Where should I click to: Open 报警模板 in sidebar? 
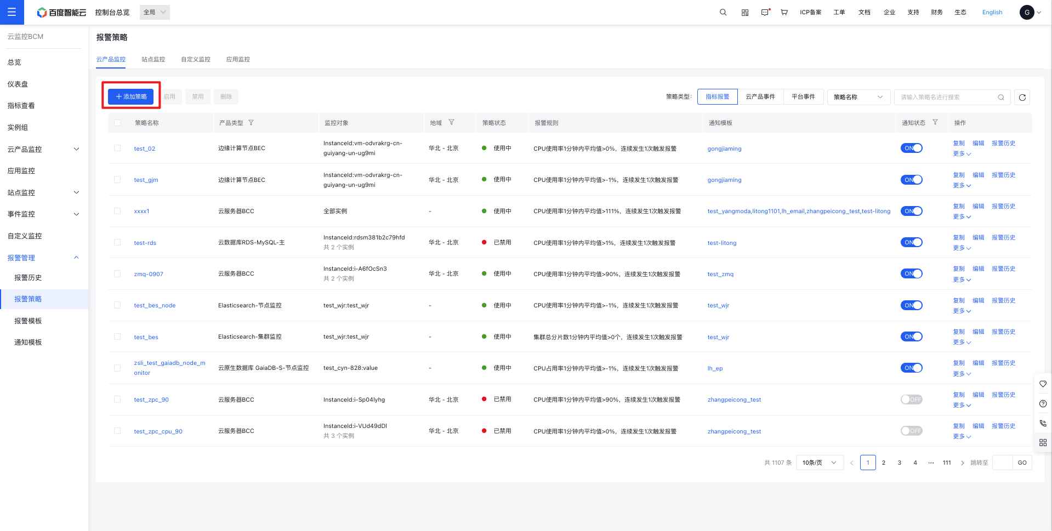pyautogui.click(x=28, y=321)
